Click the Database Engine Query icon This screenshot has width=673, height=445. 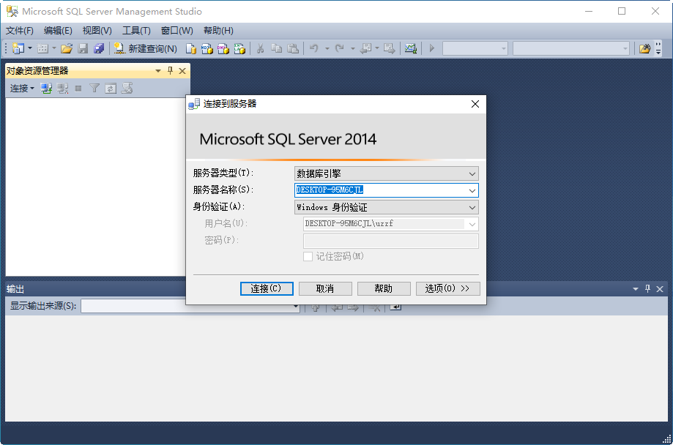point(190,48)
